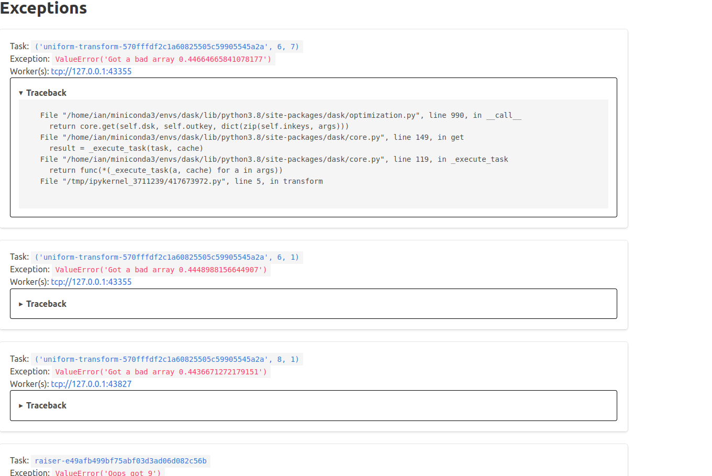Click traceback line core.py line 119 in _execute_task

click(274, 159)
